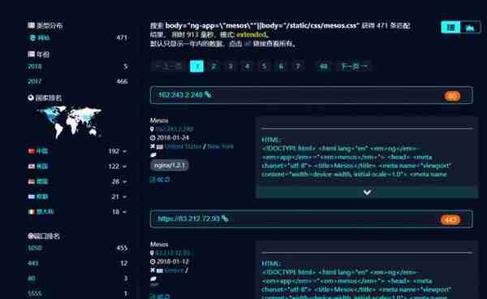
Task: Go to the next results page
Action: click(354, 66)
